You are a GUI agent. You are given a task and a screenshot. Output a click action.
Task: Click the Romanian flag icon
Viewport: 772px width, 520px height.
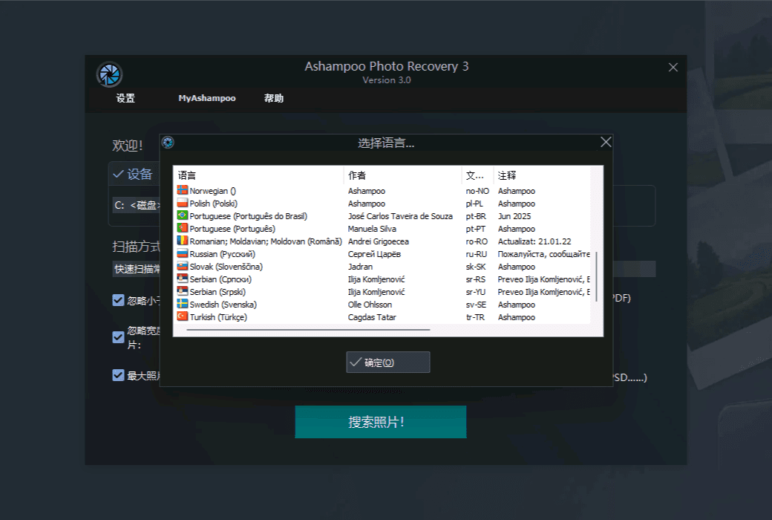(x=182, y=241)
